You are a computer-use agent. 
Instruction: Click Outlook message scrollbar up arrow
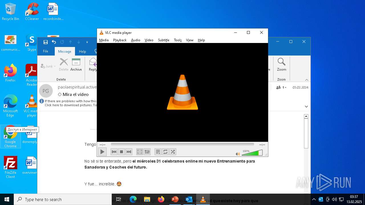[x=306, y=116]
